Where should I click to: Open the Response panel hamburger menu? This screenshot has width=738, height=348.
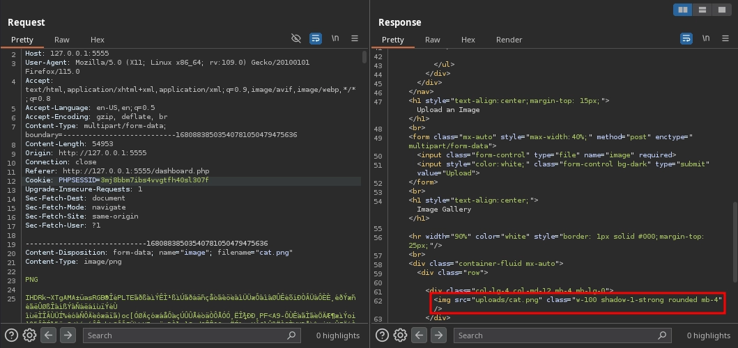[x=725, y=38]
